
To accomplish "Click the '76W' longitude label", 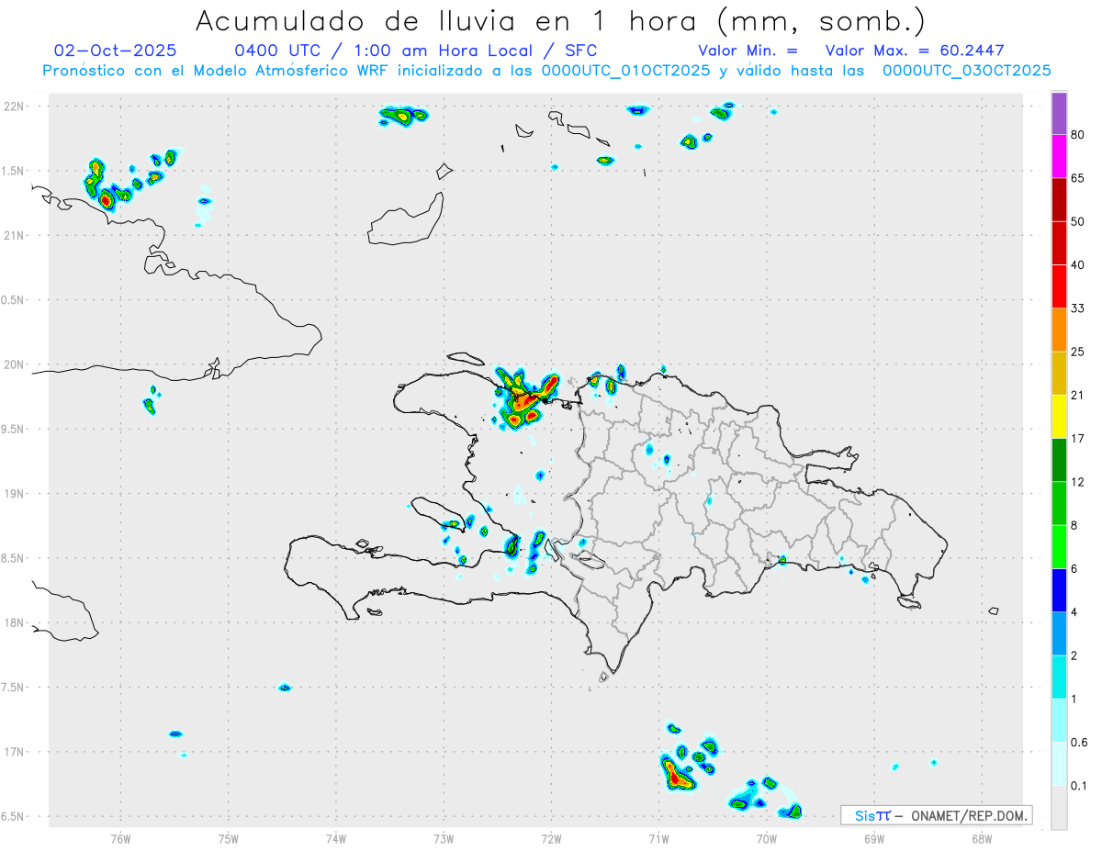I will point(120,839).
